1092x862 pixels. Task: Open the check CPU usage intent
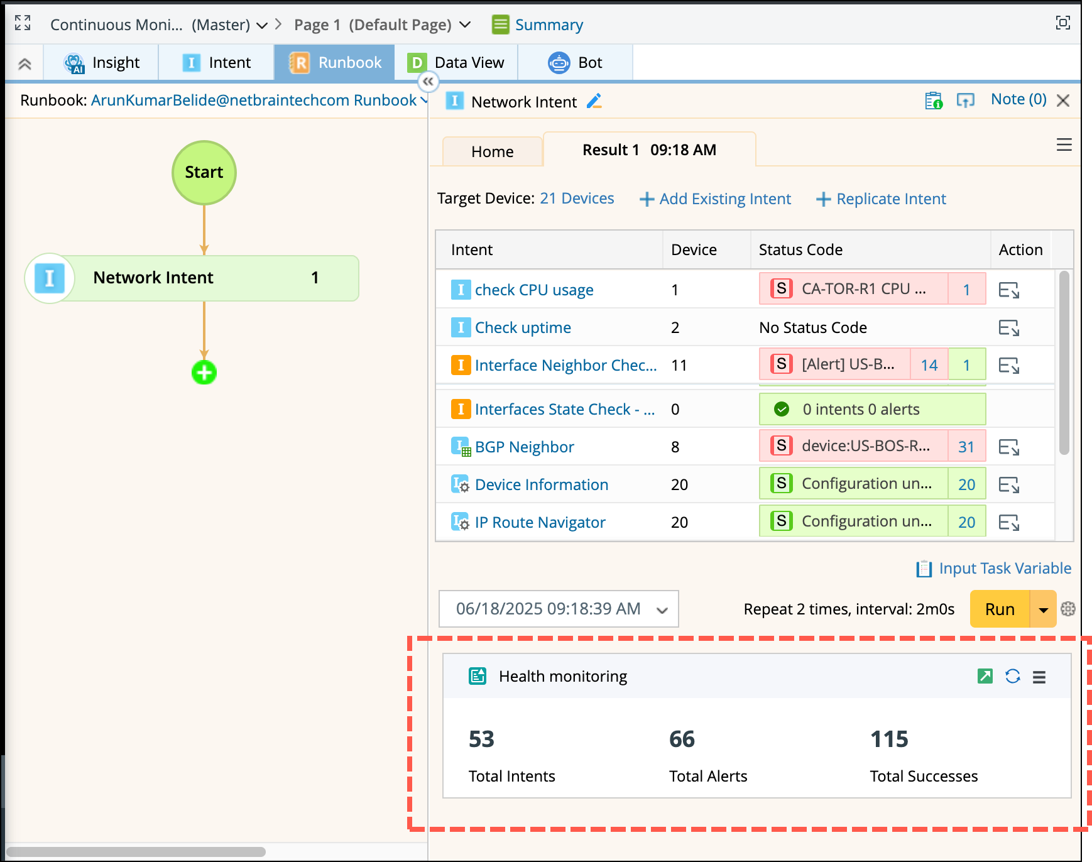pyautogui.click(x=534, y=290)
